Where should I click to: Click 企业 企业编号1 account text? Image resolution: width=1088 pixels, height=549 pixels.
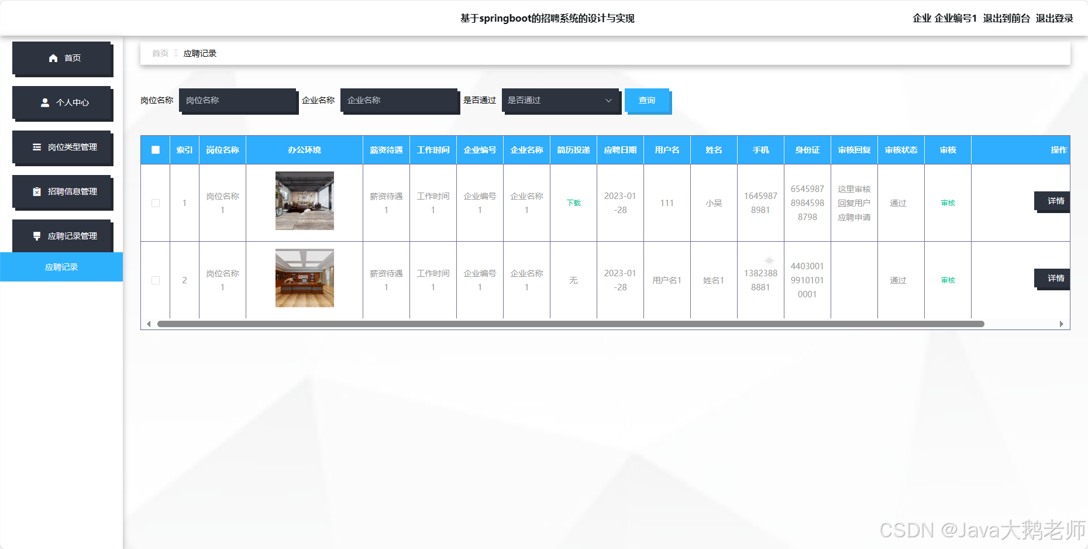[945, 18]
